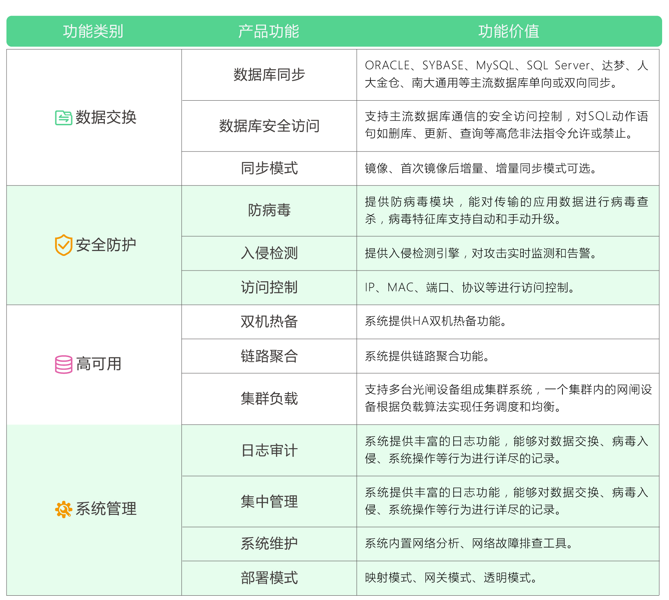Select the 入侵检测 cell
Image resolution: width=669 pixels, height=600 pixels.
269,253
